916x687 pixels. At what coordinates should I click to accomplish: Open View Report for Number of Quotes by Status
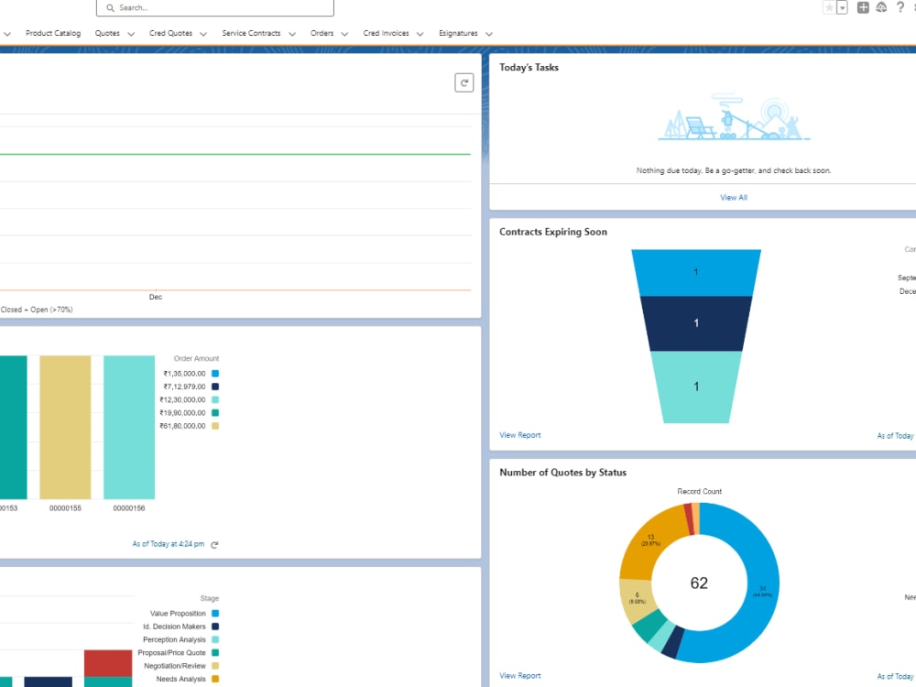(x=520, y=676)
